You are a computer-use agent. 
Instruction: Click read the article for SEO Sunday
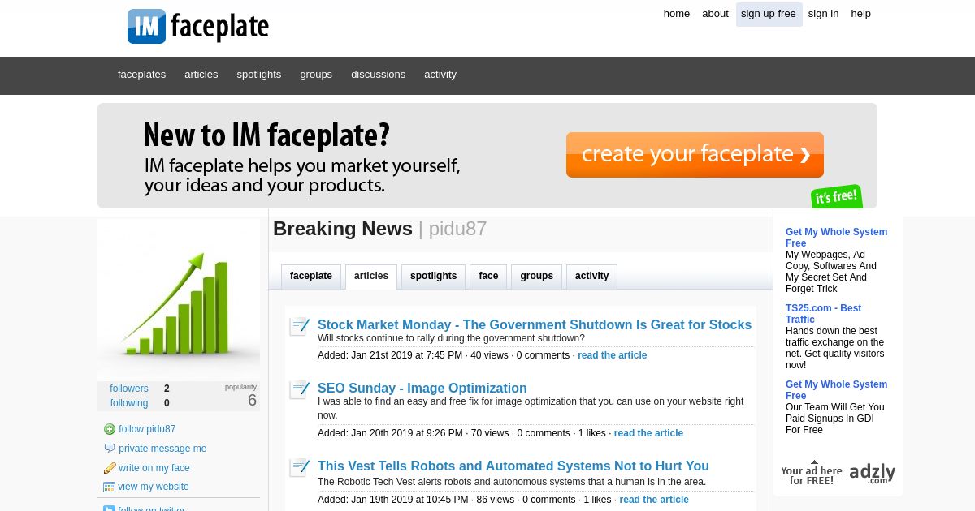coord(648,433)
